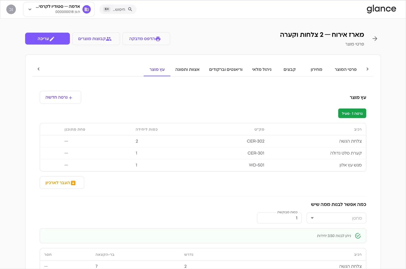Create גרסה חדשה new version
The height and width of the screenshot is (269, 406).
60,97
